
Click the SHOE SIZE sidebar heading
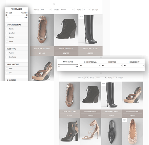(11, 80)
